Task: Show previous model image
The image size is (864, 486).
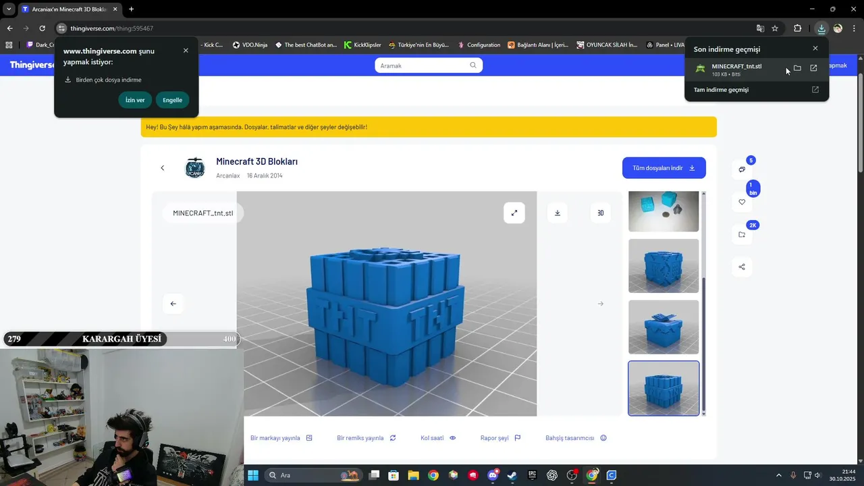Action: pyautogui.click(x=173, y=304)
